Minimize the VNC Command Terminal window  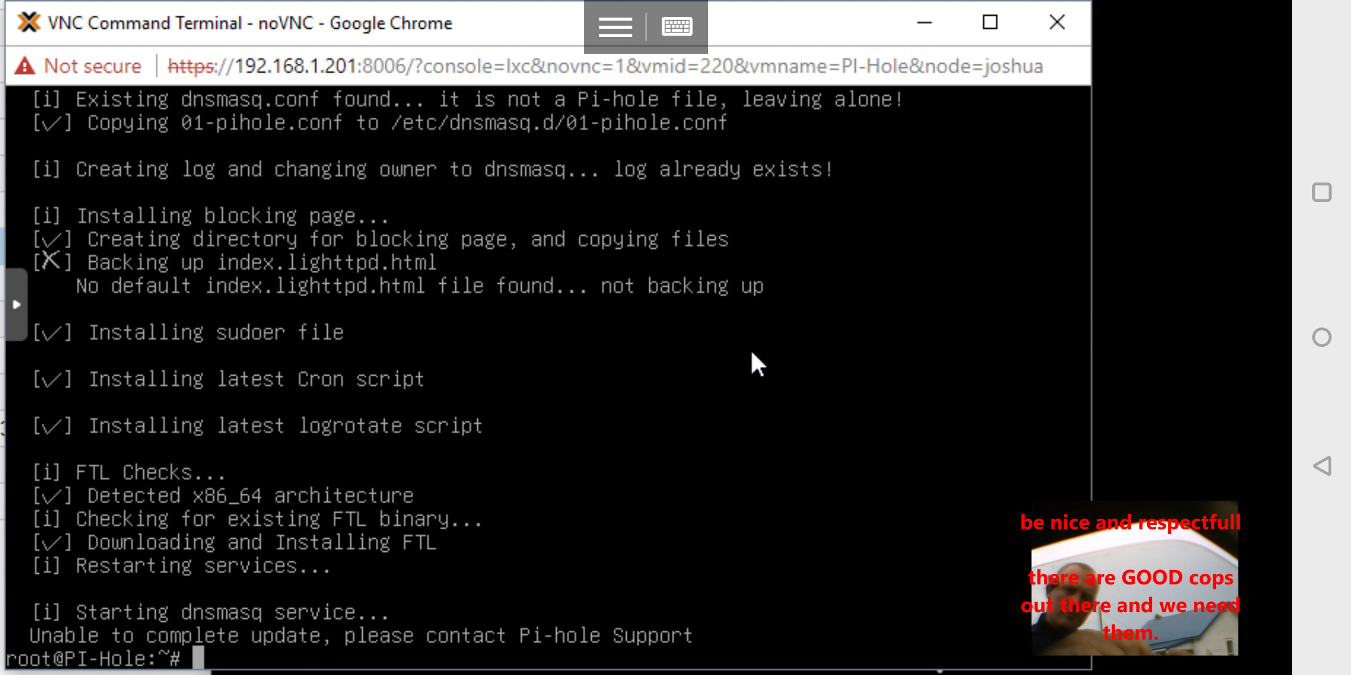click(x=924, y=22)
